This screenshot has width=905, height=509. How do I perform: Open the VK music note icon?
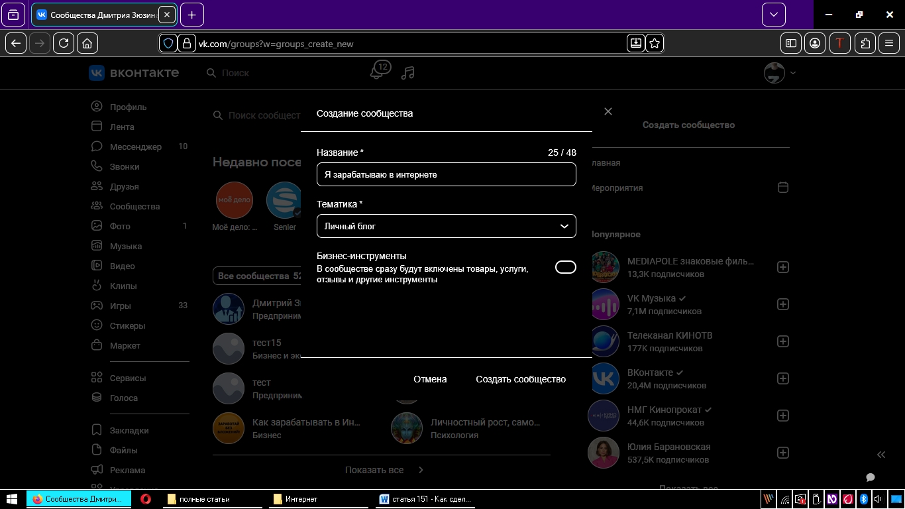(408, 73)
